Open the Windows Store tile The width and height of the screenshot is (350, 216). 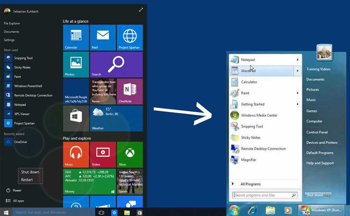pos(76,118)
